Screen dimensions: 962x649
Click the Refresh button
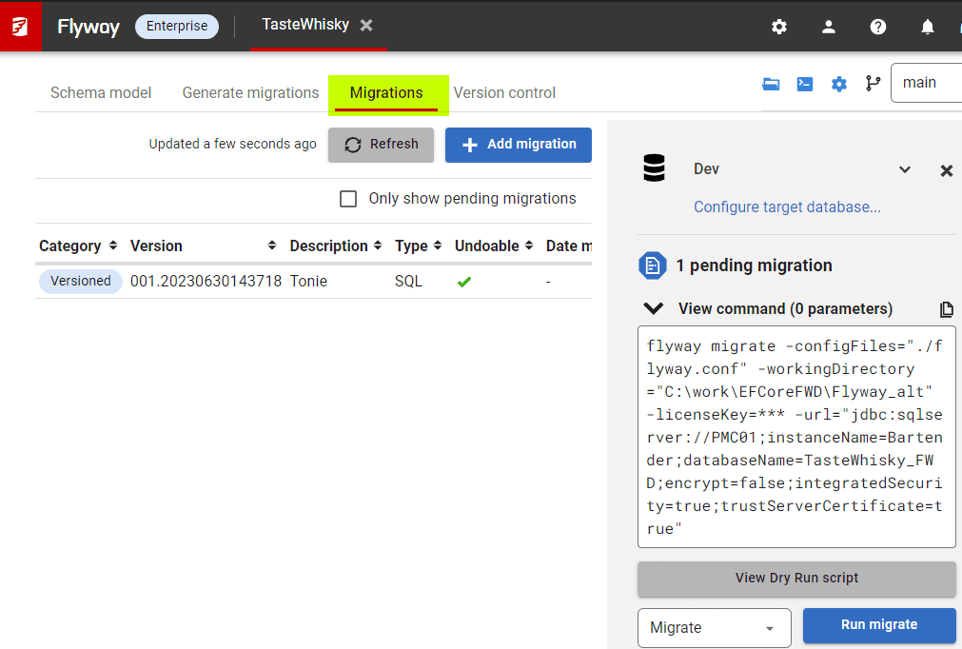[x=381, y=145]
